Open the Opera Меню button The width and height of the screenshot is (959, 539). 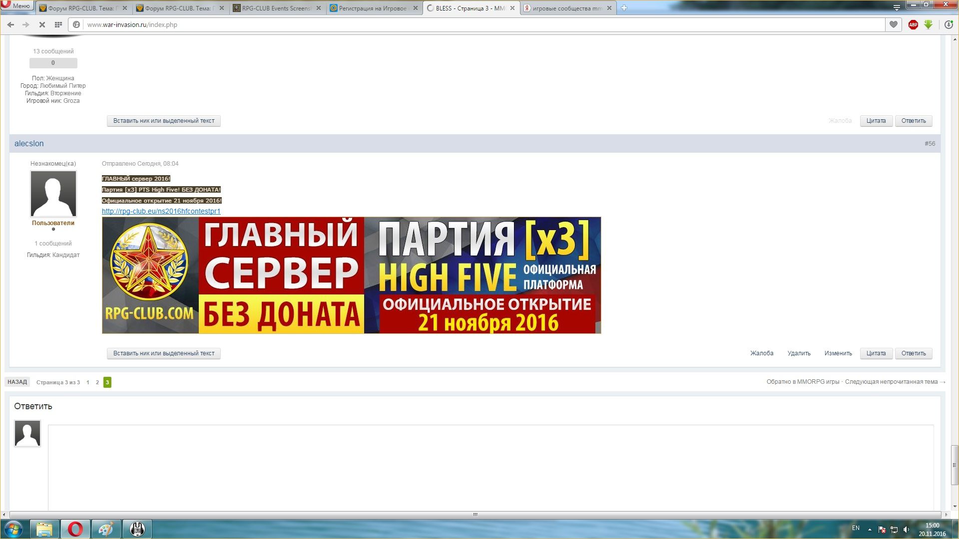(x=17, y=5)
